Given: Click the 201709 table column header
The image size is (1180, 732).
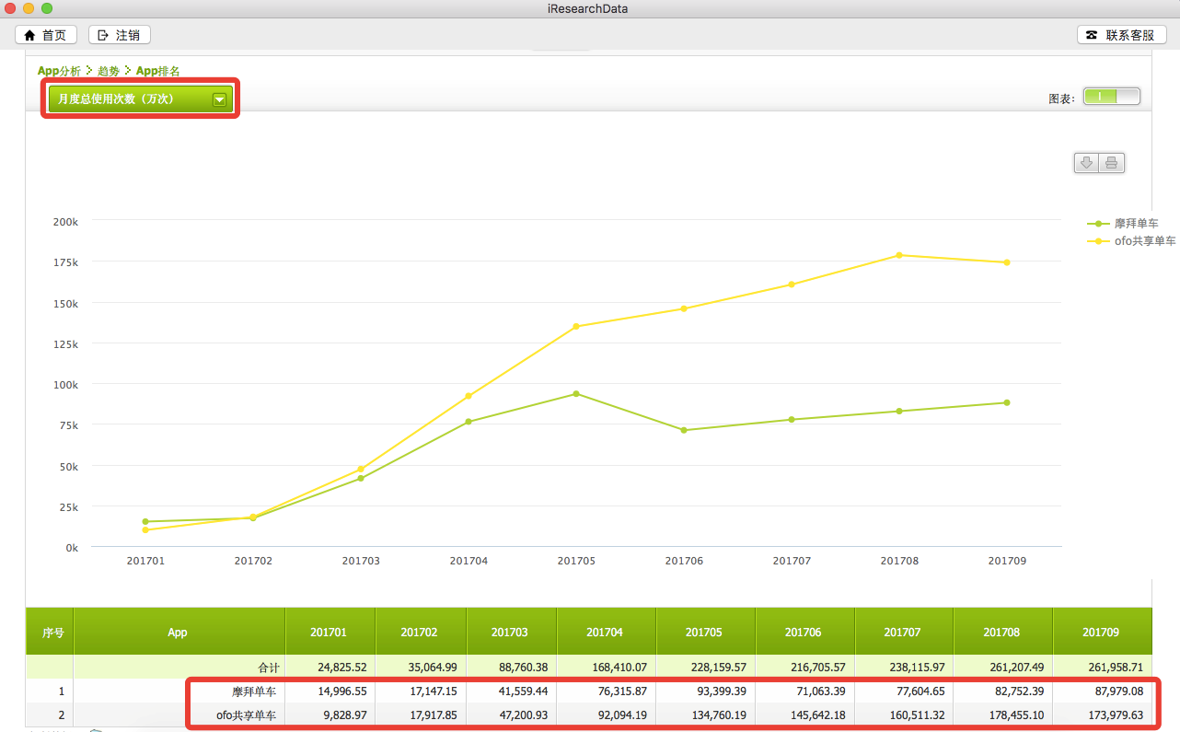Looking at the screenshot, I should (x=1101, y=633).
